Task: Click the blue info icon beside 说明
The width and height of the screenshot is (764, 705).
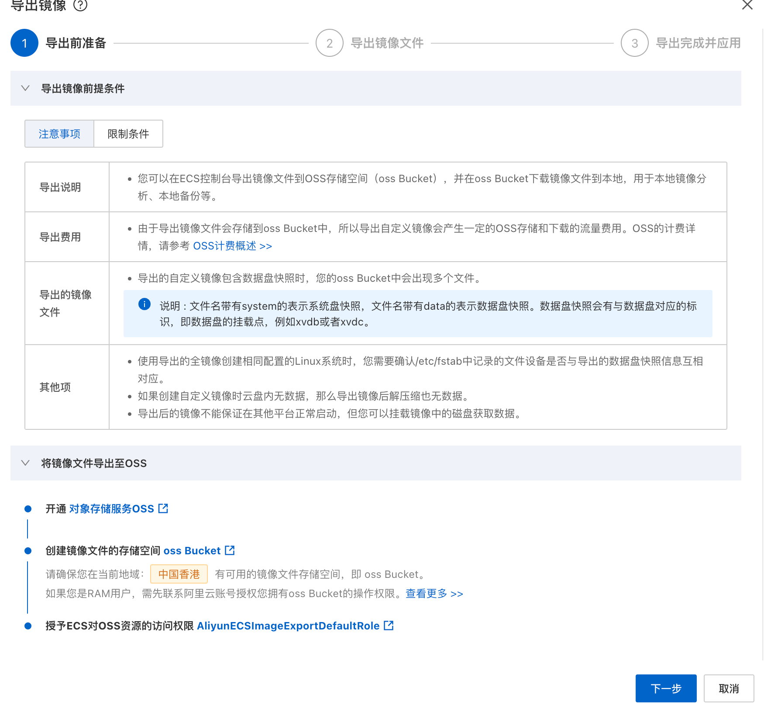Action: click(145, 304)
